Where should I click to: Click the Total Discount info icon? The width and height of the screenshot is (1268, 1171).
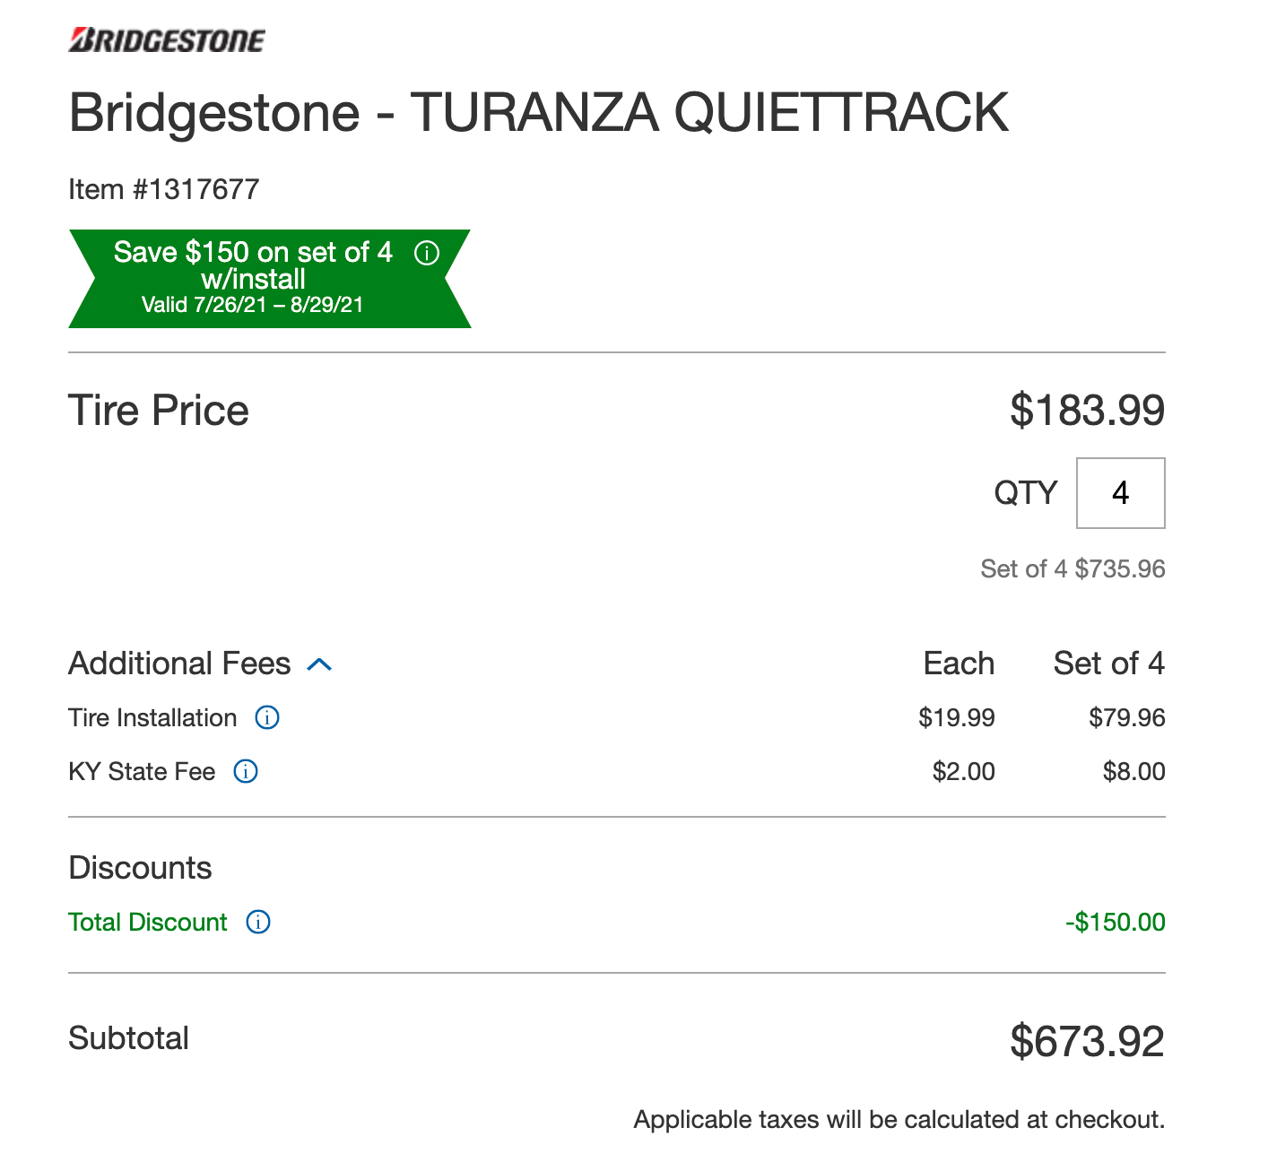[258, 922]
